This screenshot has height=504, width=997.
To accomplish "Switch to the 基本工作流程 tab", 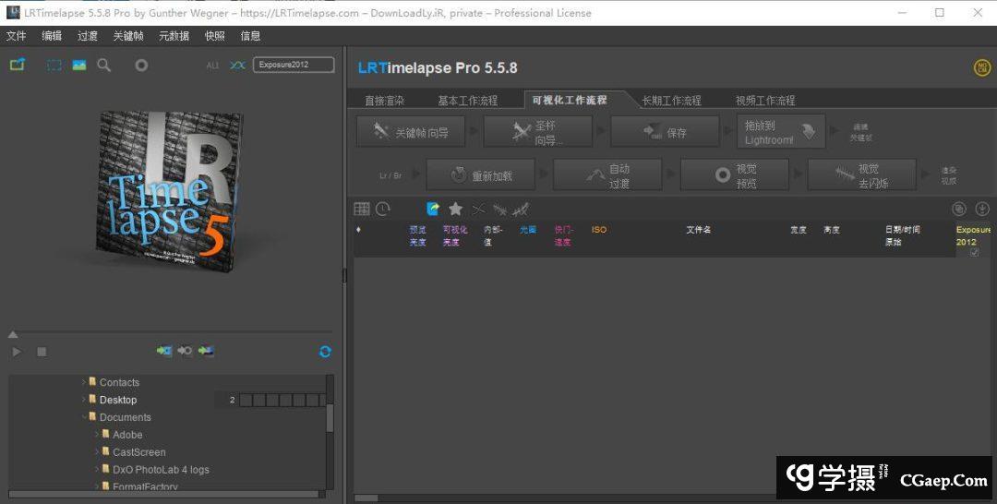I will pyautogui.click(x=467, y=101).
